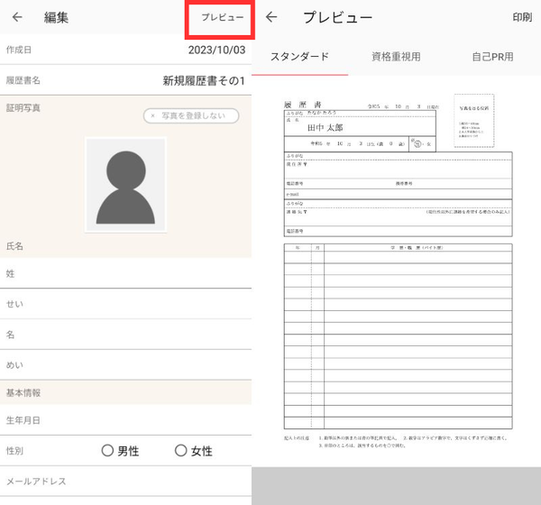This screenshot has height=505, width=541.
Task: Switch to the 自己PR用 tab
Action: point(492,57)
